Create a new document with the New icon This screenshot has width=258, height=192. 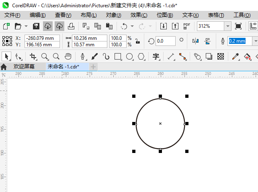[x=6, y=26]
